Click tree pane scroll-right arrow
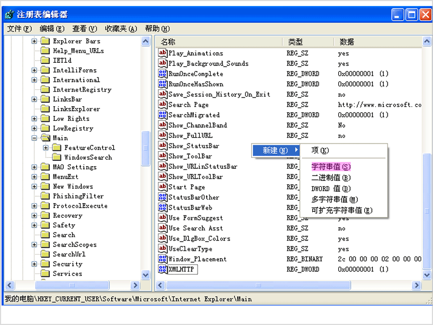Image resolution: width=433 pixels, height=325 pixels. (135, 285)
